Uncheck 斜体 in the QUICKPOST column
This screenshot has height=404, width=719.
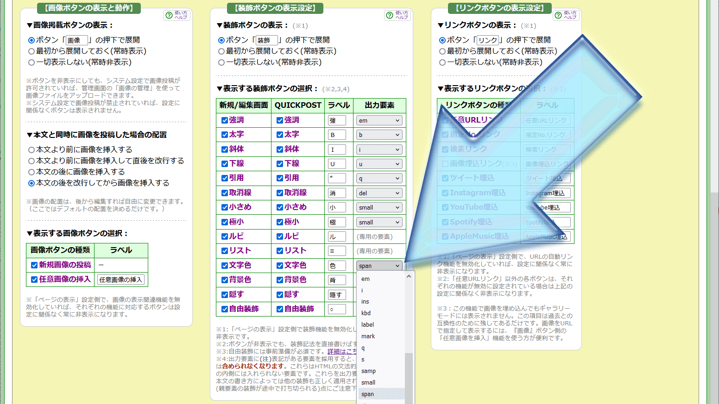point(280,149)
